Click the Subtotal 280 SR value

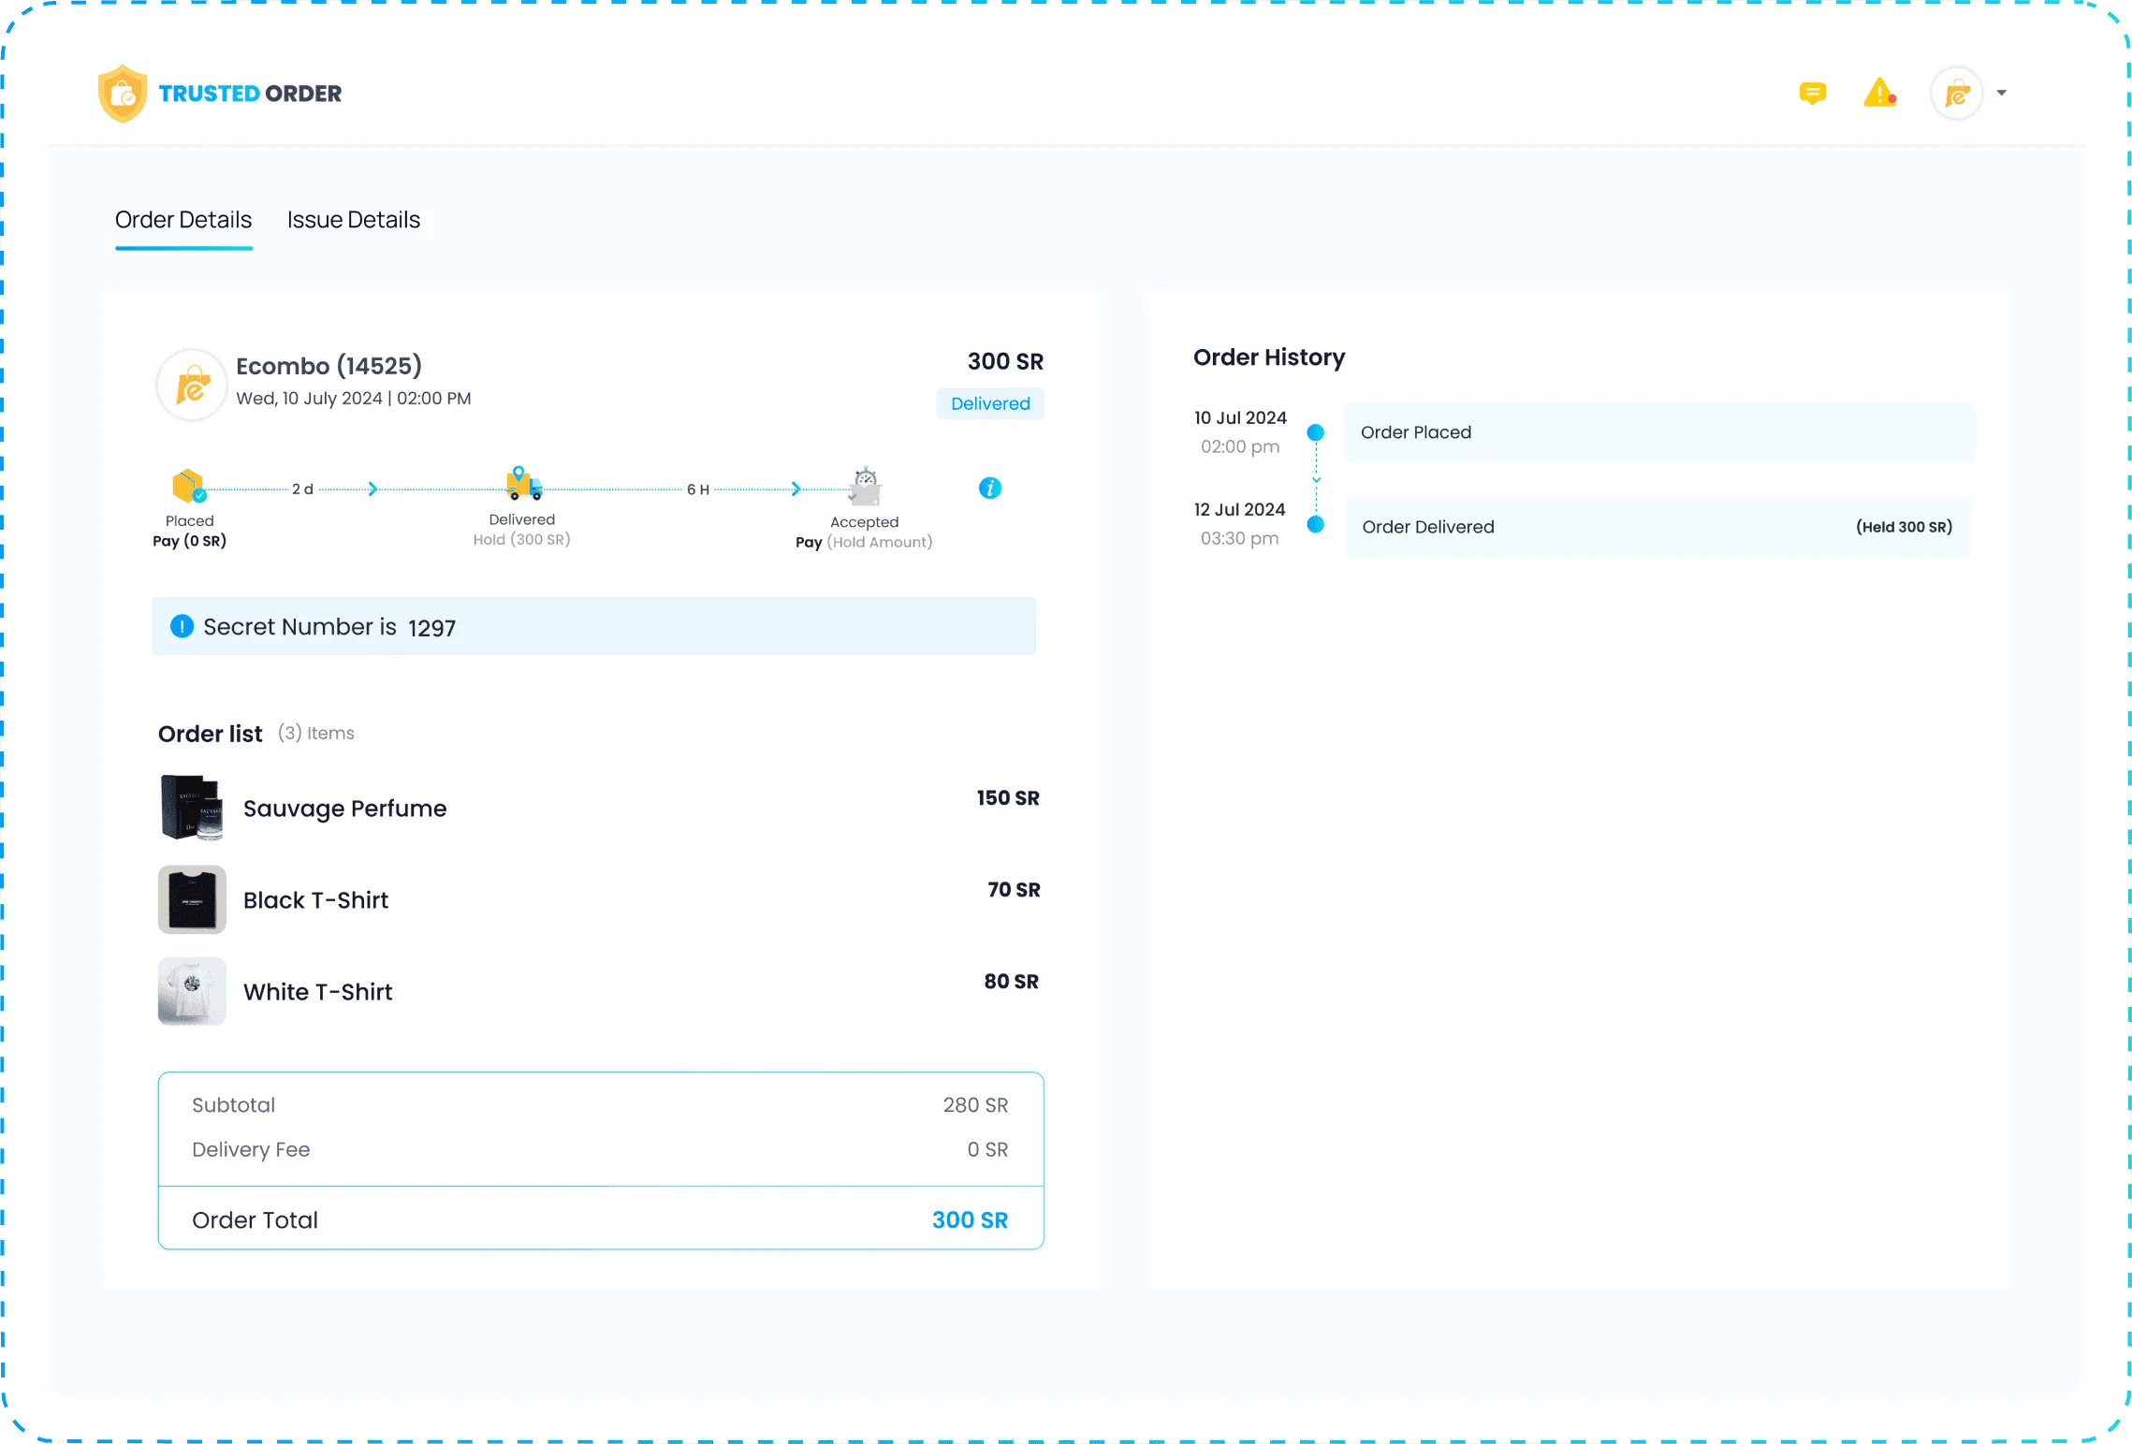click(975, 1105)
